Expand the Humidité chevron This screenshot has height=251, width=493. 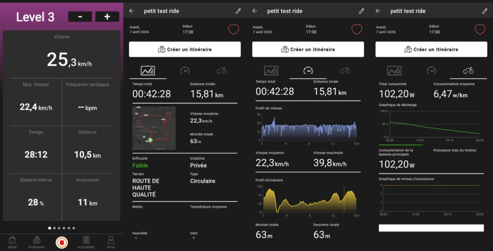tap(135, 237)
